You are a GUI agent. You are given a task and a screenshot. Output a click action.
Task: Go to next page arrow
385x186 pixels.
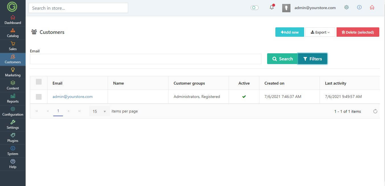[x=69, y=111]
